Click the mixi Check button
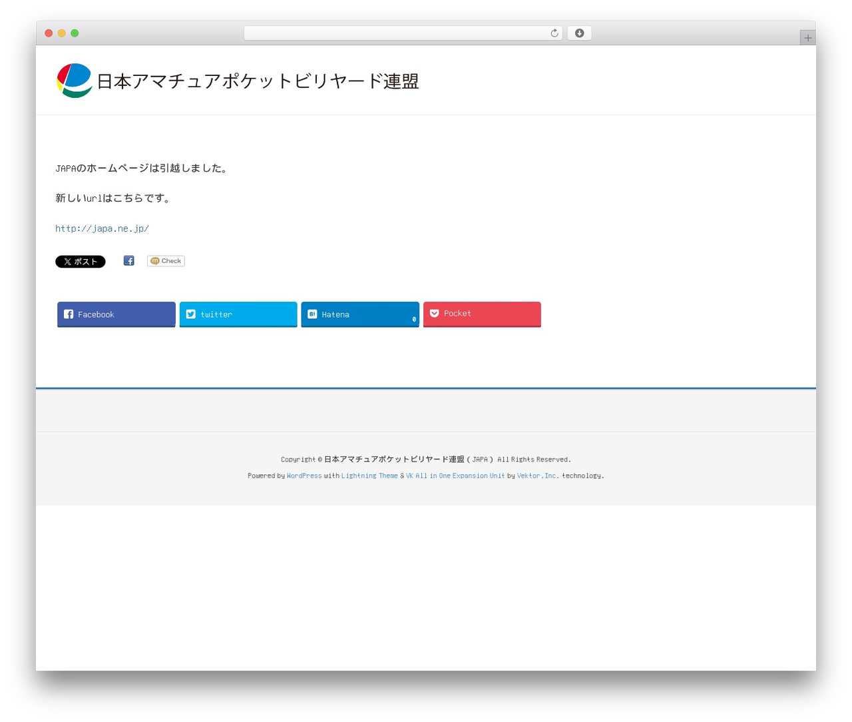Screen dimensions: 852x722 pyautogui.click(x=166, y=261)
